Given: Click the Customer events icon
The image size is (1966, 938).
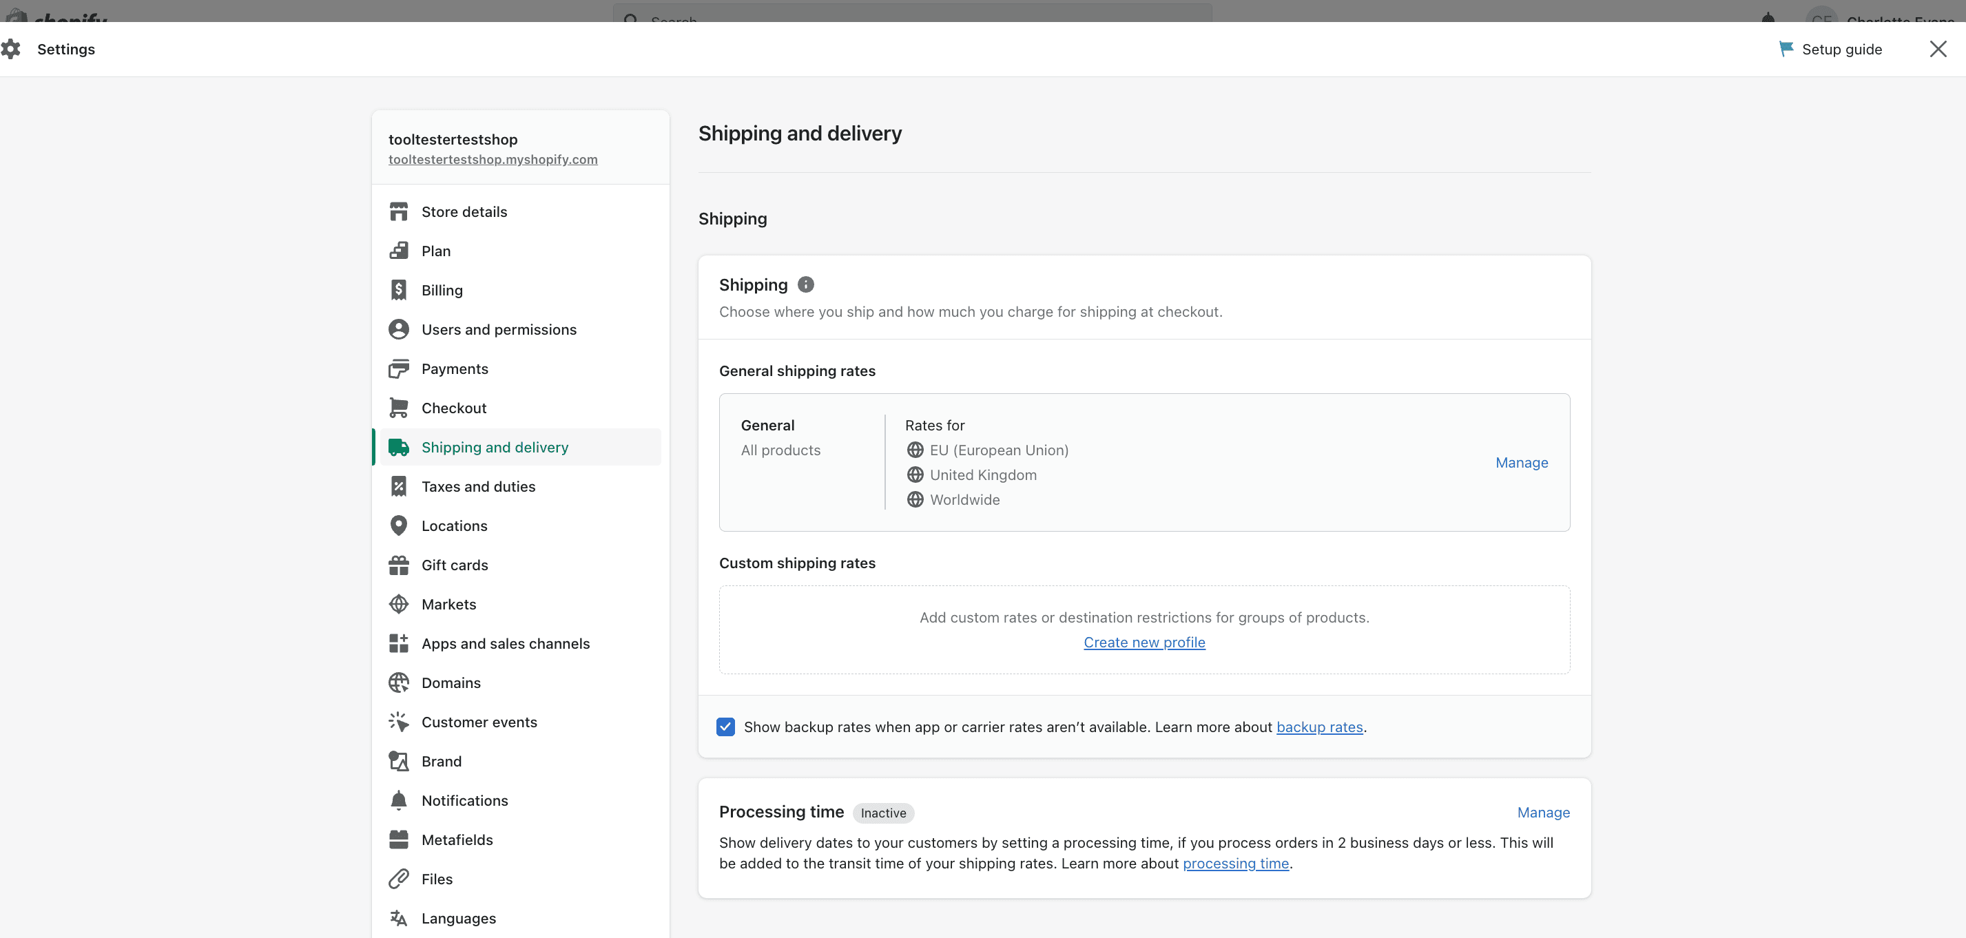Looking at the screenshot, I should pyautogui.click(x=399, y=721).
